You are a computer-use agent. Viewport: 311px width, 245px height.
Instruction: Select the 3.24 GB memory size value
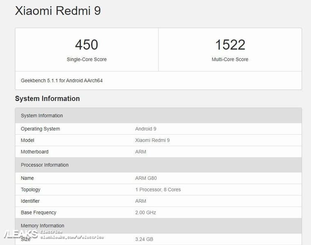[x=144, y=239]
